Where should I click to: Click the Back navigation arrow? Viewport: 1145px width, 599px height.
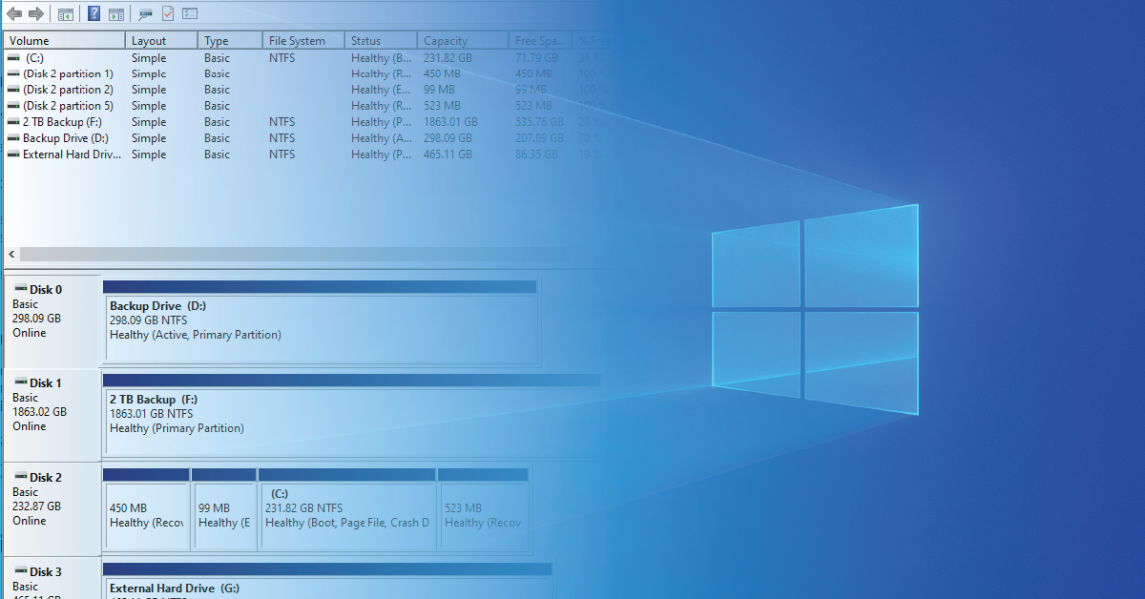coord(16,12)
